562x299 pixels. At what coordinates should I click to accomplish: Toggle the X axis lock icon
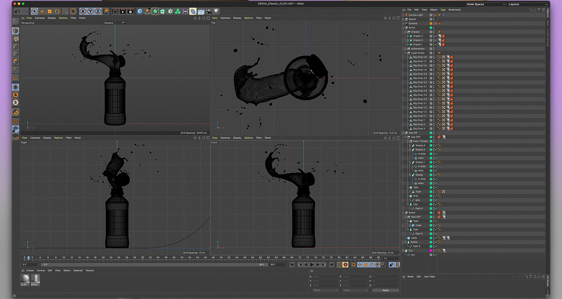[83, 11]
